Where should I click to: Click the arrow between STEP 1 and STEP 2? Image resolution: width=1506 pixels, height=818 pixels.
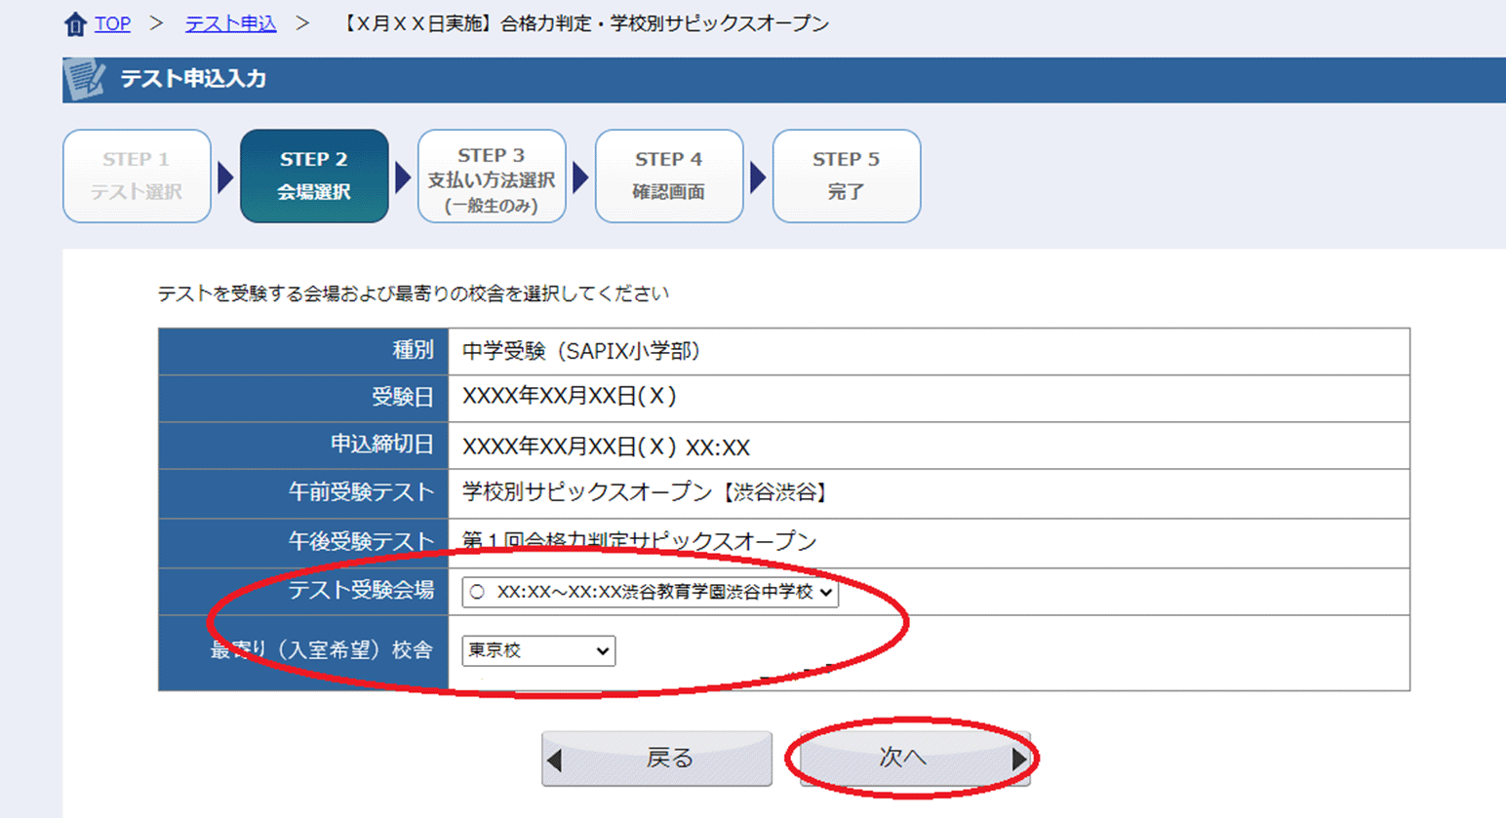225,177
